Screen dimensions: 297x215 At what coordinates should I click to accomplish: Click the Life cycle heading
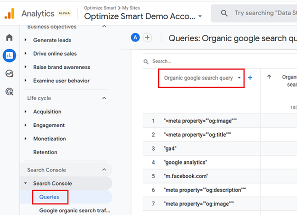tap(39, 98)
